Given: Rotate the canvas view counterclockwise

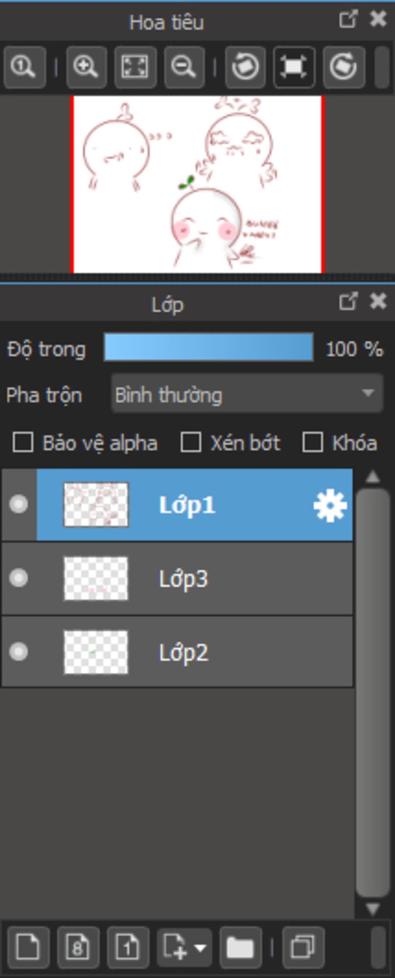Looking at the screenshot, I should click(x=245, y=67).
